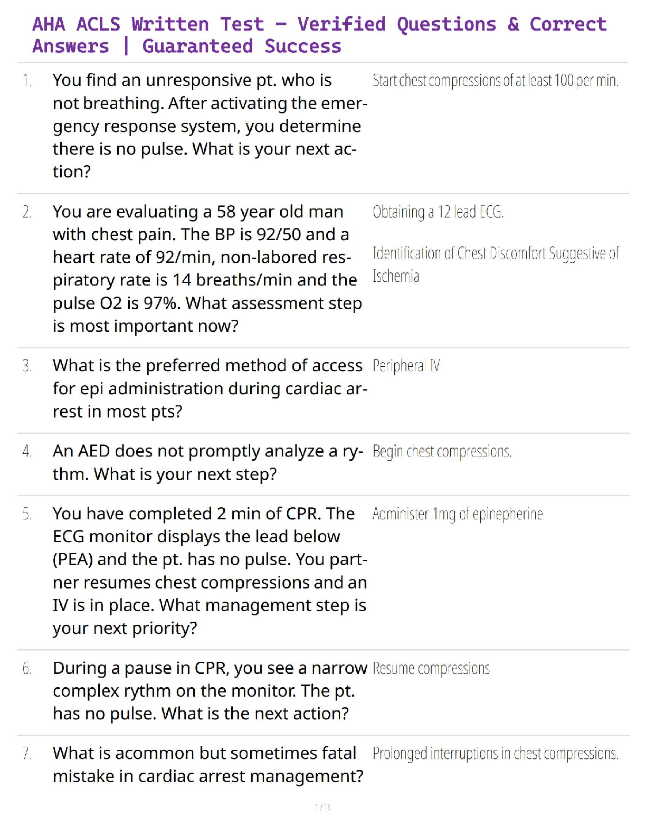Click the page number at page bottom

pyautogui.click(x=322, y=807)
